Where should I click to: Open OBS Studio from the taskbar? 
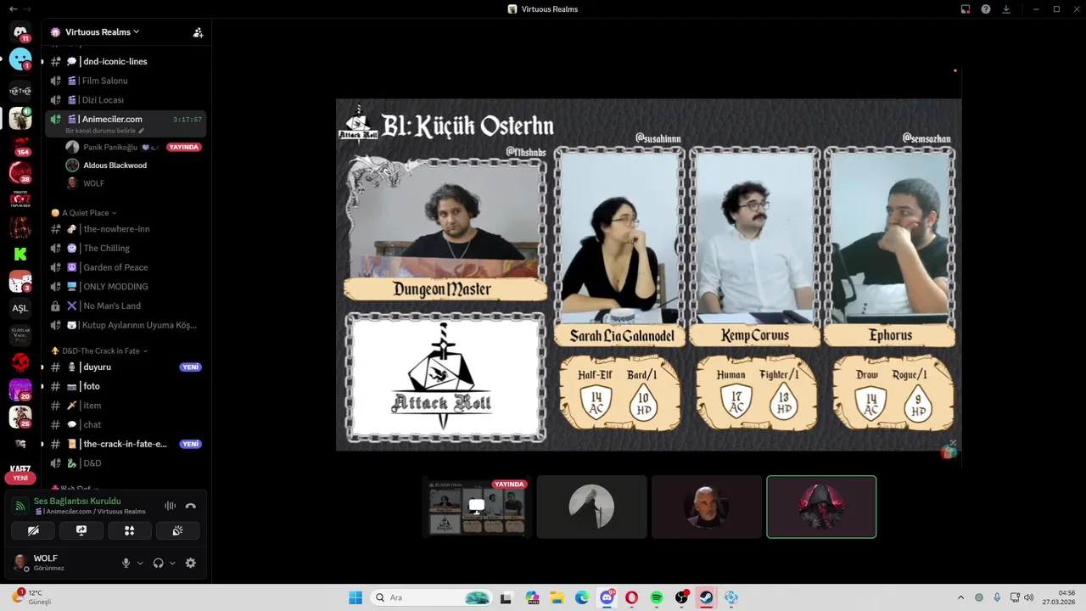(681, 597)
